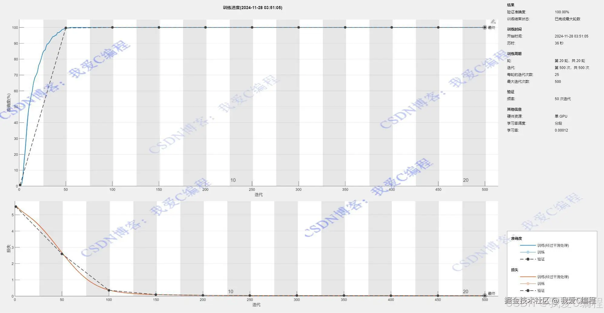Click learning rate value 0.00012

click(x=561, y=130)
